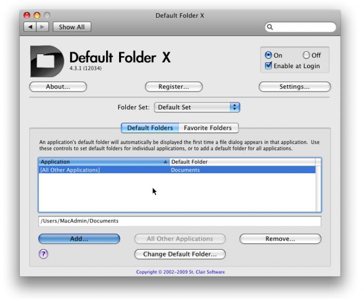Click the Add button

pyautogui.click(x=79, y=239)
